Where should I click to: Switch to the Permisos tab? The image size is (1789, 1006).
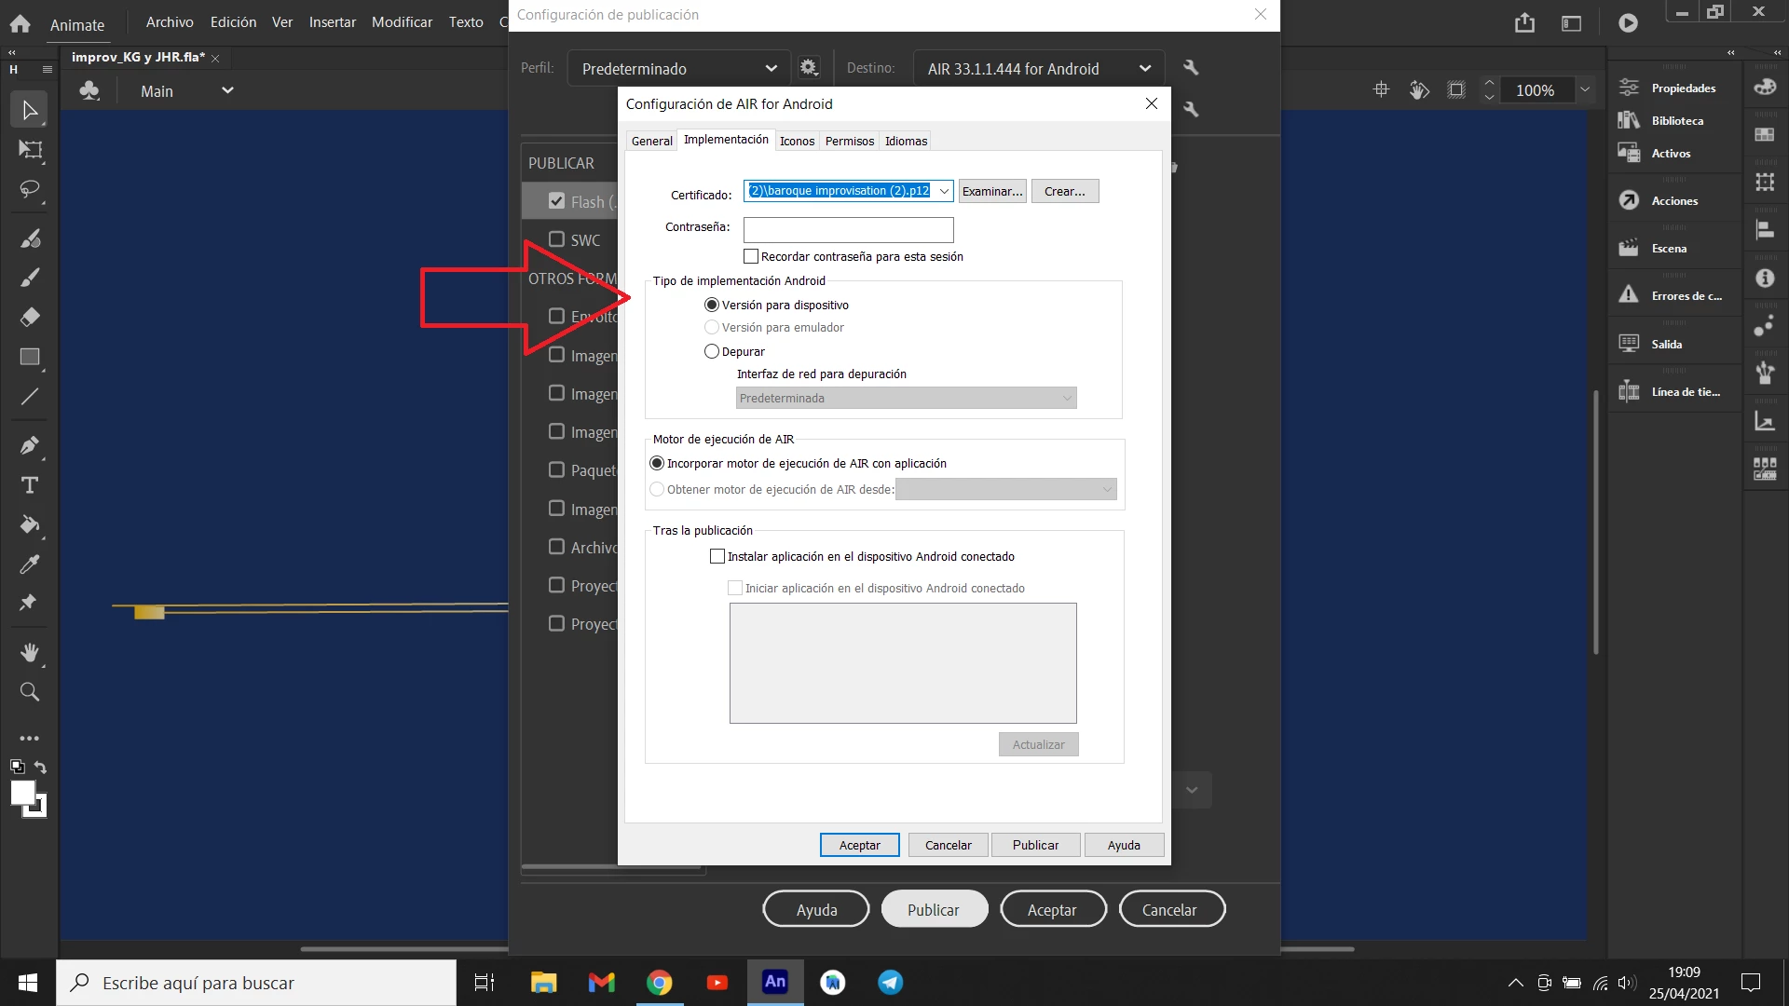point(849,141)
